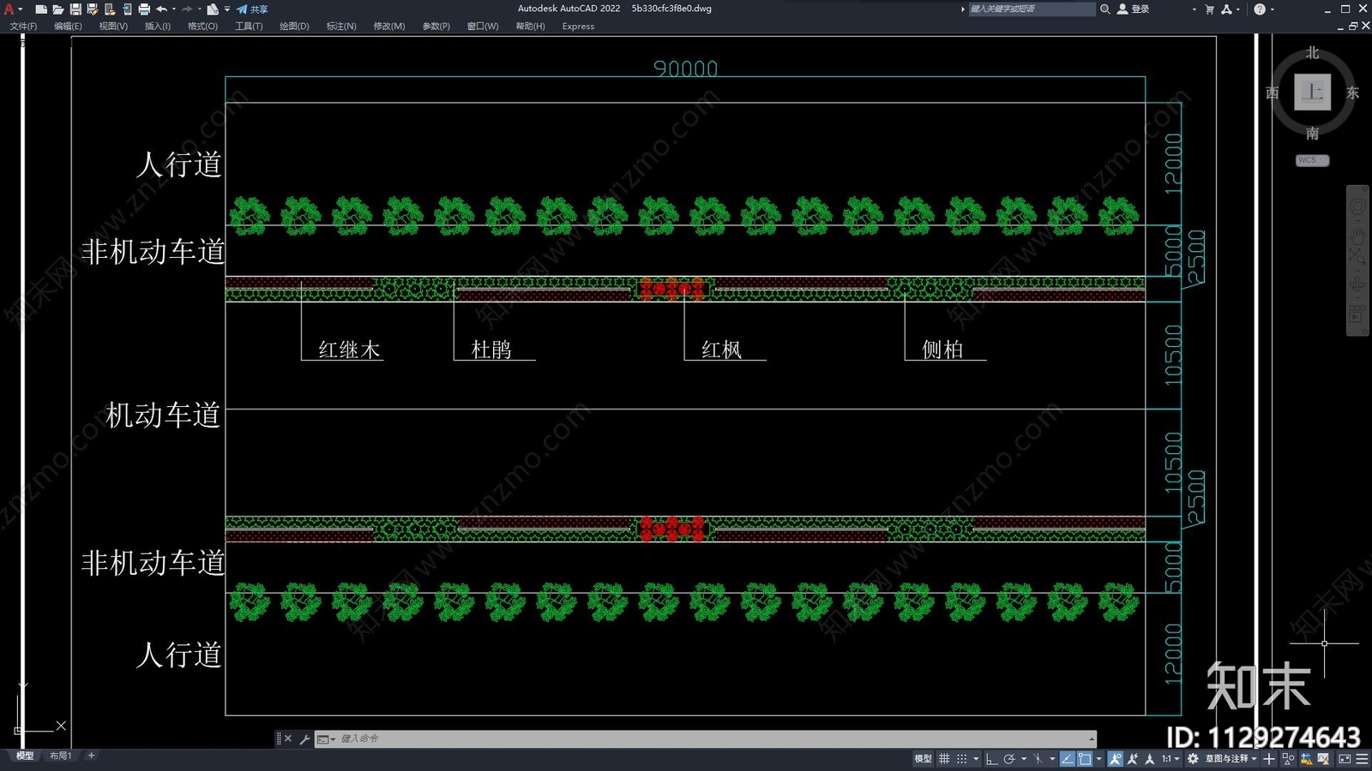Undo the last action with the Undo arrow

pyautogui.click(x=161, y=9)
